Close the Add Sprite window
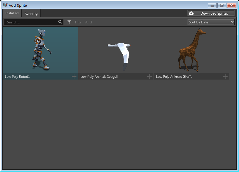Image resolution: width=239 pixels, height=172 pixels. point(231,5)
